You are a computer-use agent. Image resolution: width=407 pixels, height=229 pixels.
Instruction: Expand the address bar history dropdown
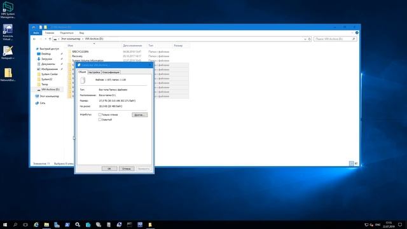[305, 39]
